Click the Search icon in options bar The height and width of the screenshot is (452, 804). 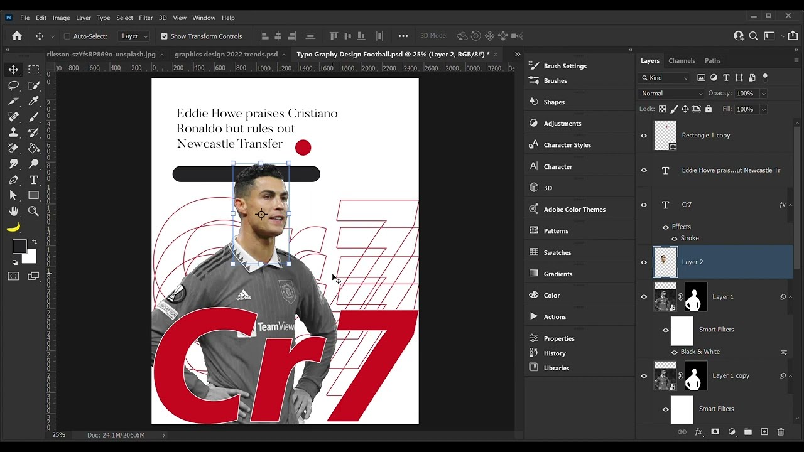click(x=753, y=36)
